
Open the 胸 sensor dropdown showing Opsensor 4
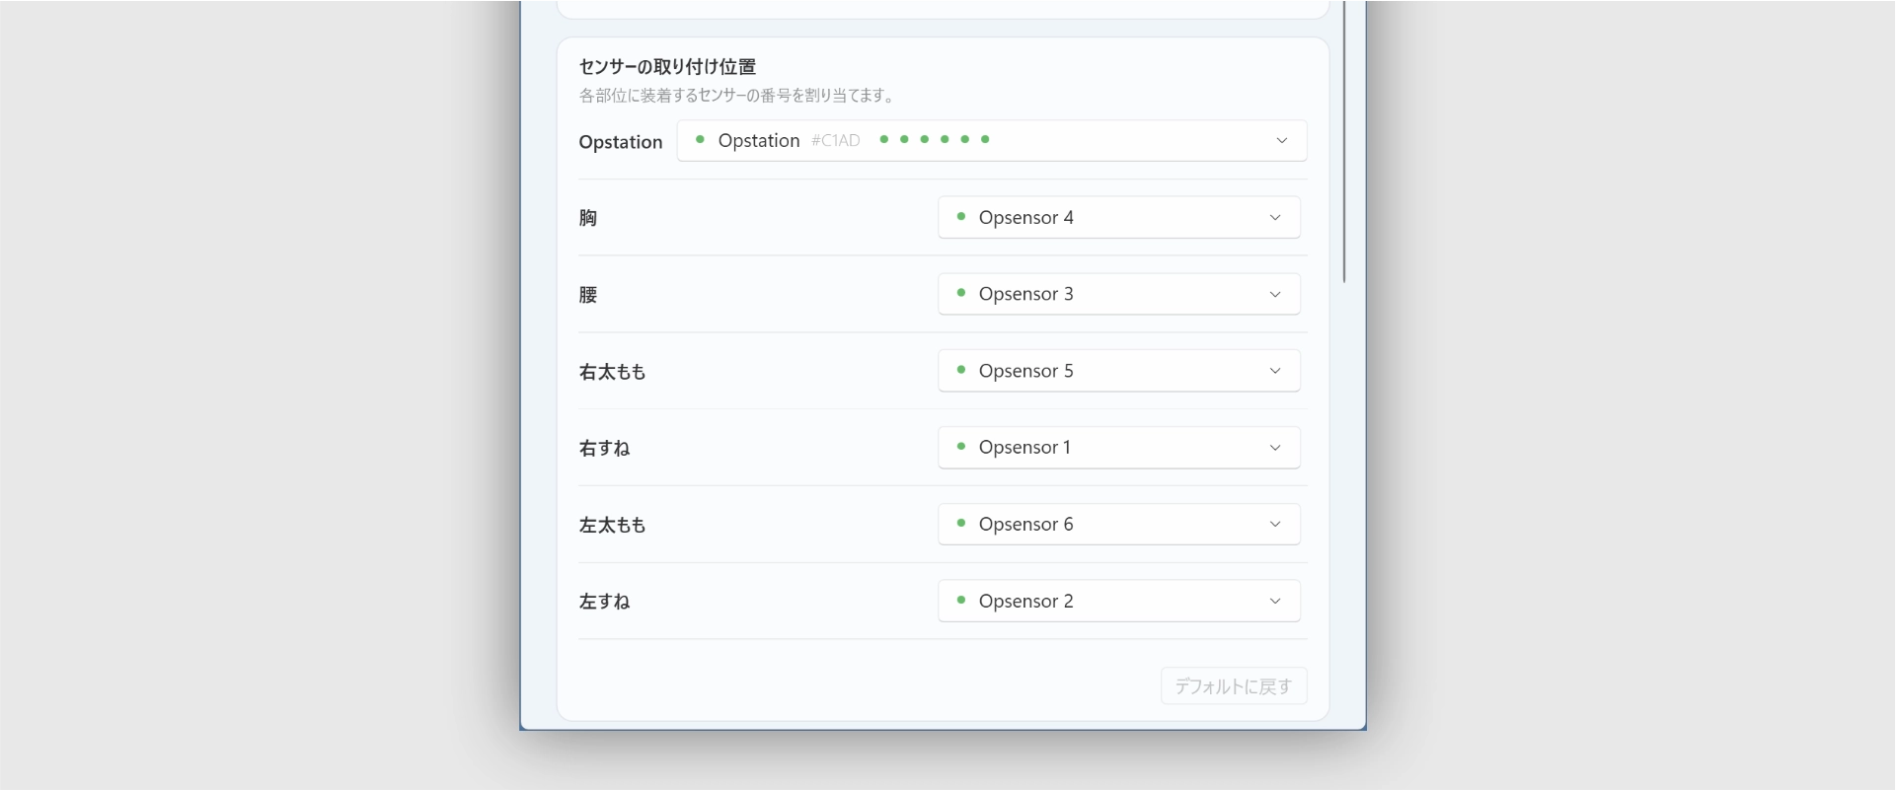[1119, 217]
